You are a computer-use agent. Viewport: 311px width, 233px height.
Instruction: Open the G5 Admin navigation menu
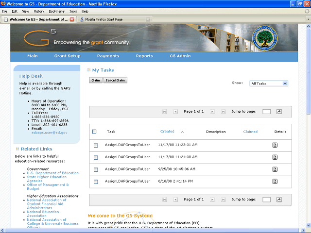180,56
